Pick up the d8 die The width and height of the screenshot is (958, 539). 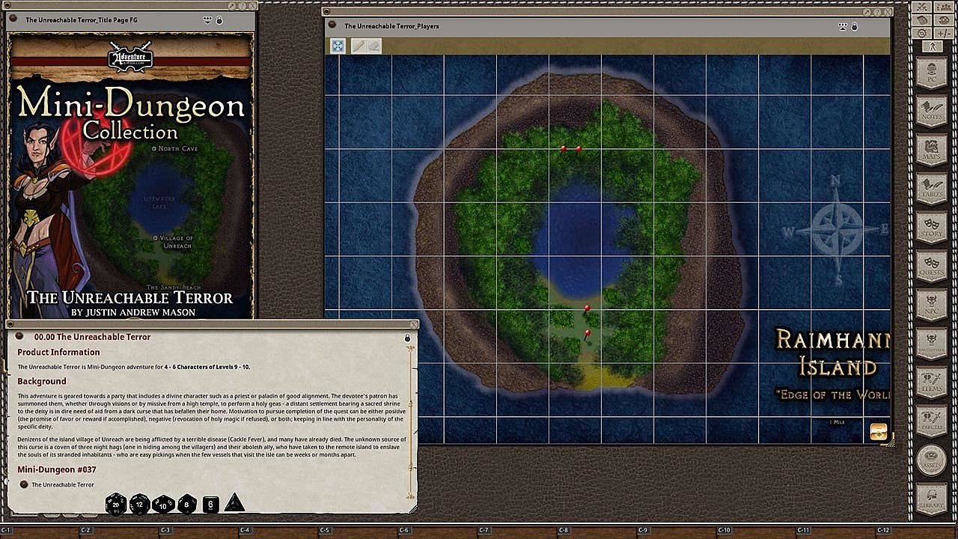click(x=187, y=504)
